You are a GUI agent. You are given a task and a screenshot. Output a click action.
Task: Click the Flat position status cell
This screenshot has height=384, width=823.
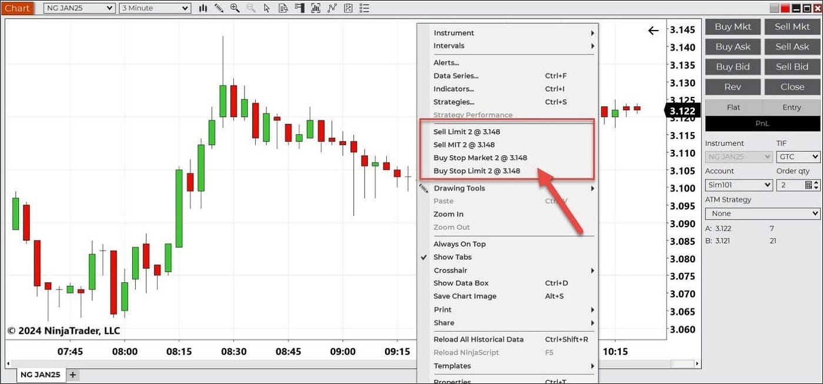pyautogui.click(x=733, y=107)
